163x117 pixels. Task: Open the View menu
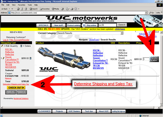click(x=13, y=5)
